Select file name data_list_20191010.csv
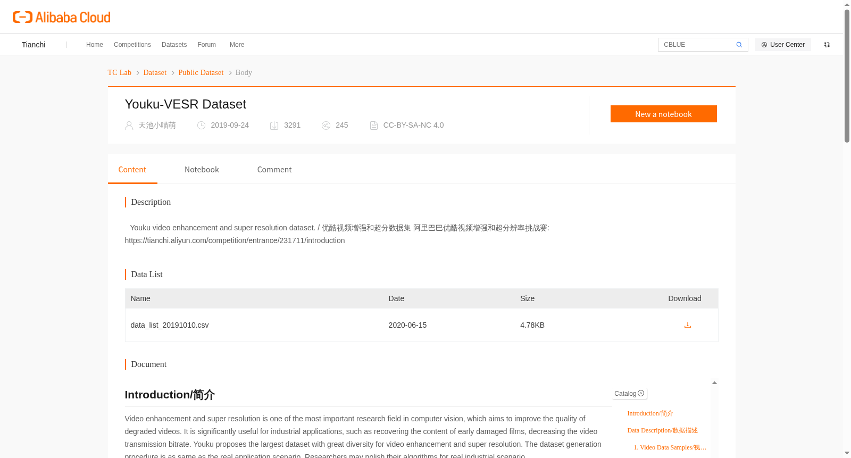Screen dimensions: 851x458 (x=170, y=325)
